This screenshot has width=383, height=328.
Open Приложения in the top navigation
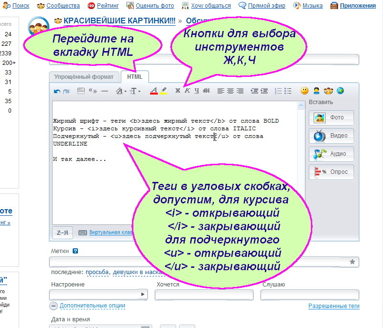click(358, 5)
